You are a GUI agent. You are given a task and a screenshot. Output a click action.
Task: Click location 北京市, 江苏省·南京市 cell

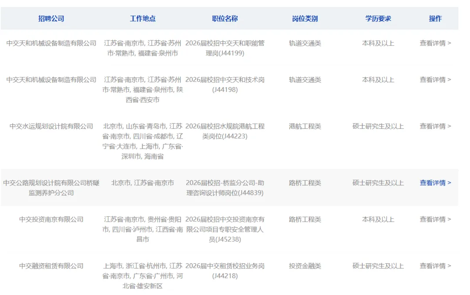[x=143, y=183]
